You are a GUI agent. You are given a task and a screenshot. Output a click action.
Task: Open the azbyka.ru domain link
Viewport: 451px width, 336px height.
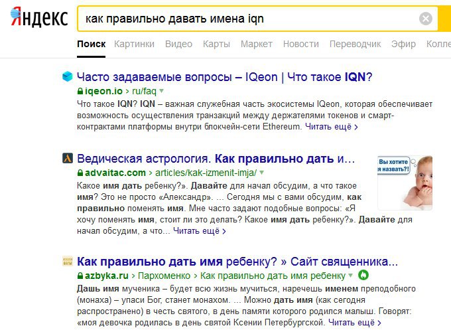point(107,276)
